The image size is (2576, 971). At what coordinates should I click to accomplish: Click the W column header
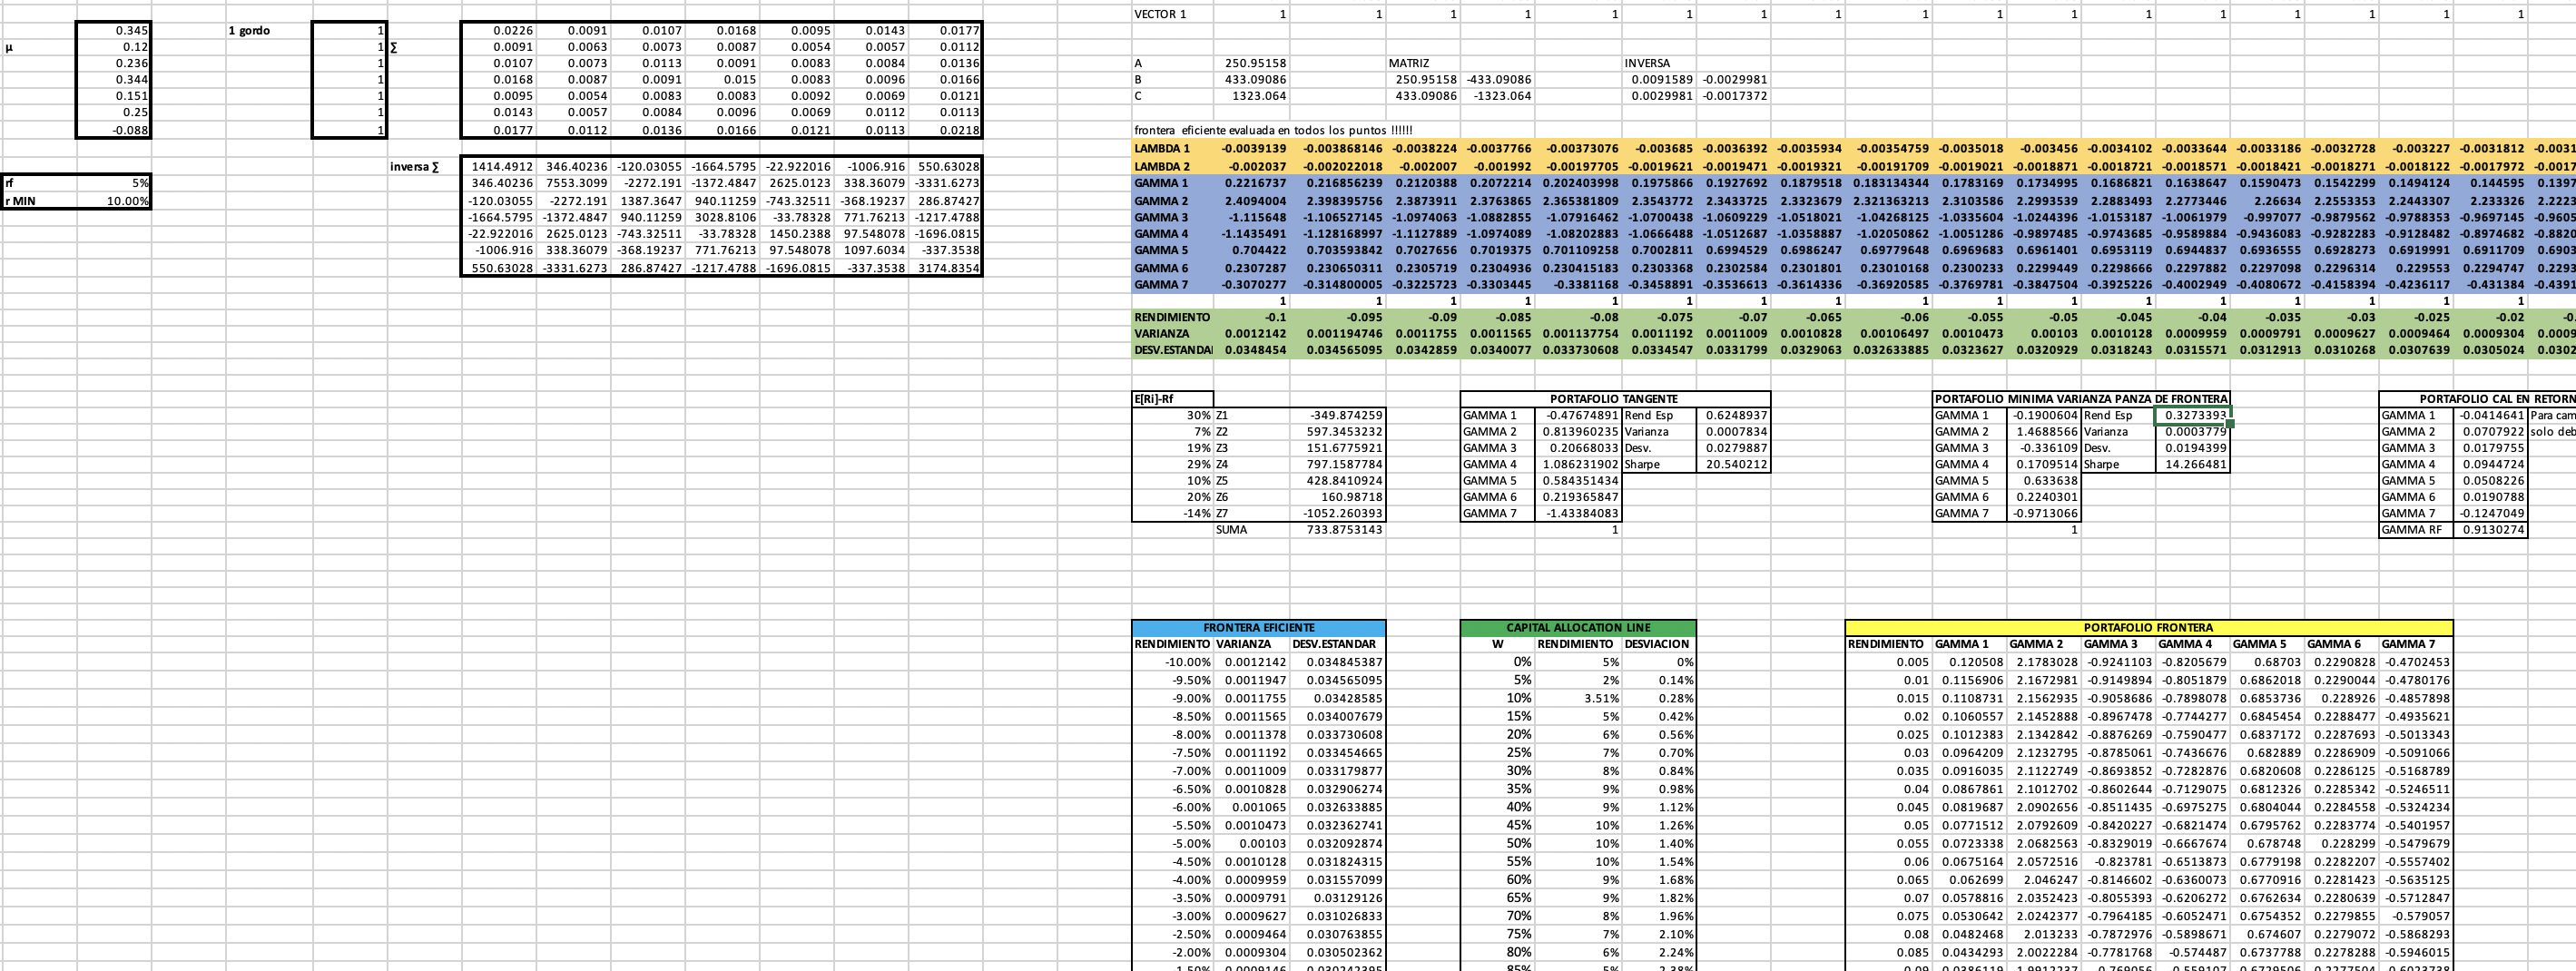1497,644
